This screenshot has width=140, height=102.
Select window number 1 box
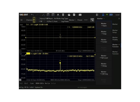coord(20,51)
